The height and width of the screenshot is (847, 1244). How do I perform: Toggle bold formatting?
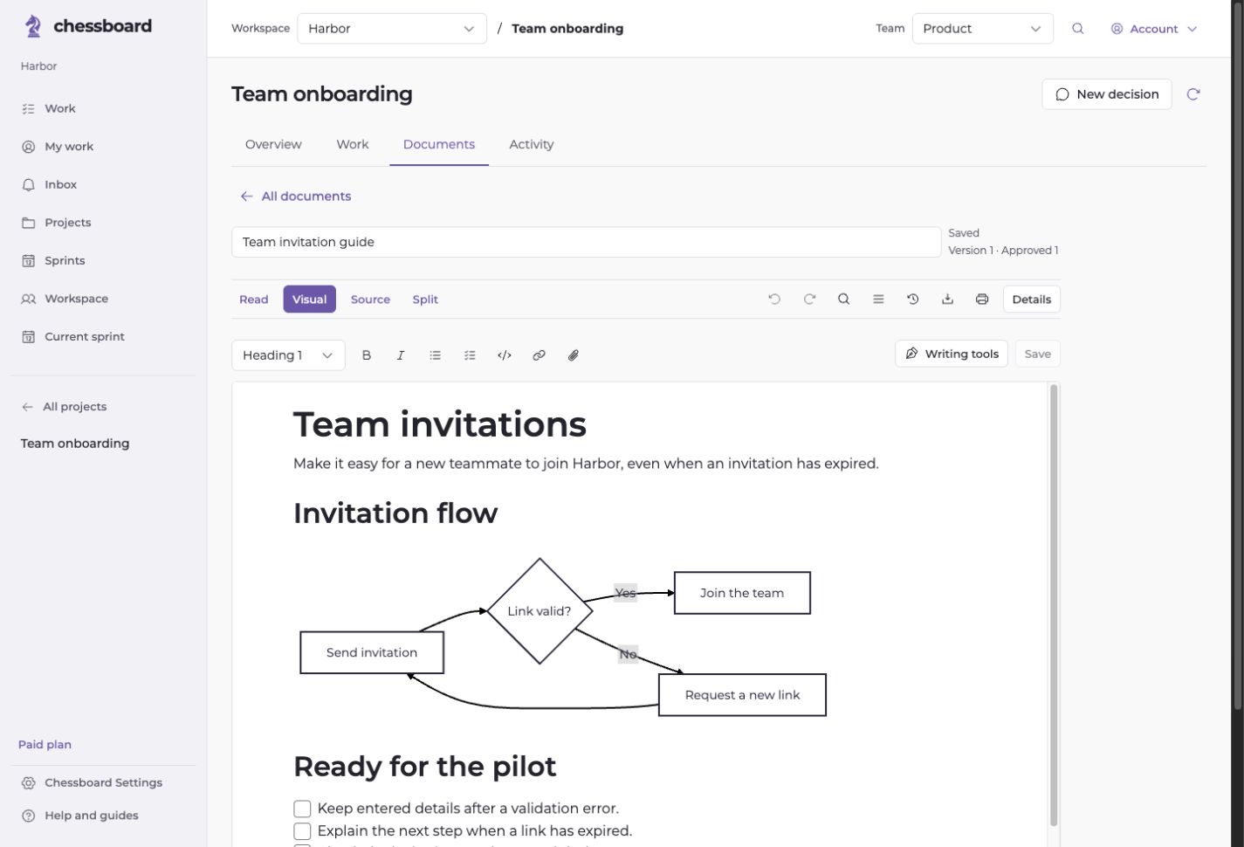tap(367, 355)
